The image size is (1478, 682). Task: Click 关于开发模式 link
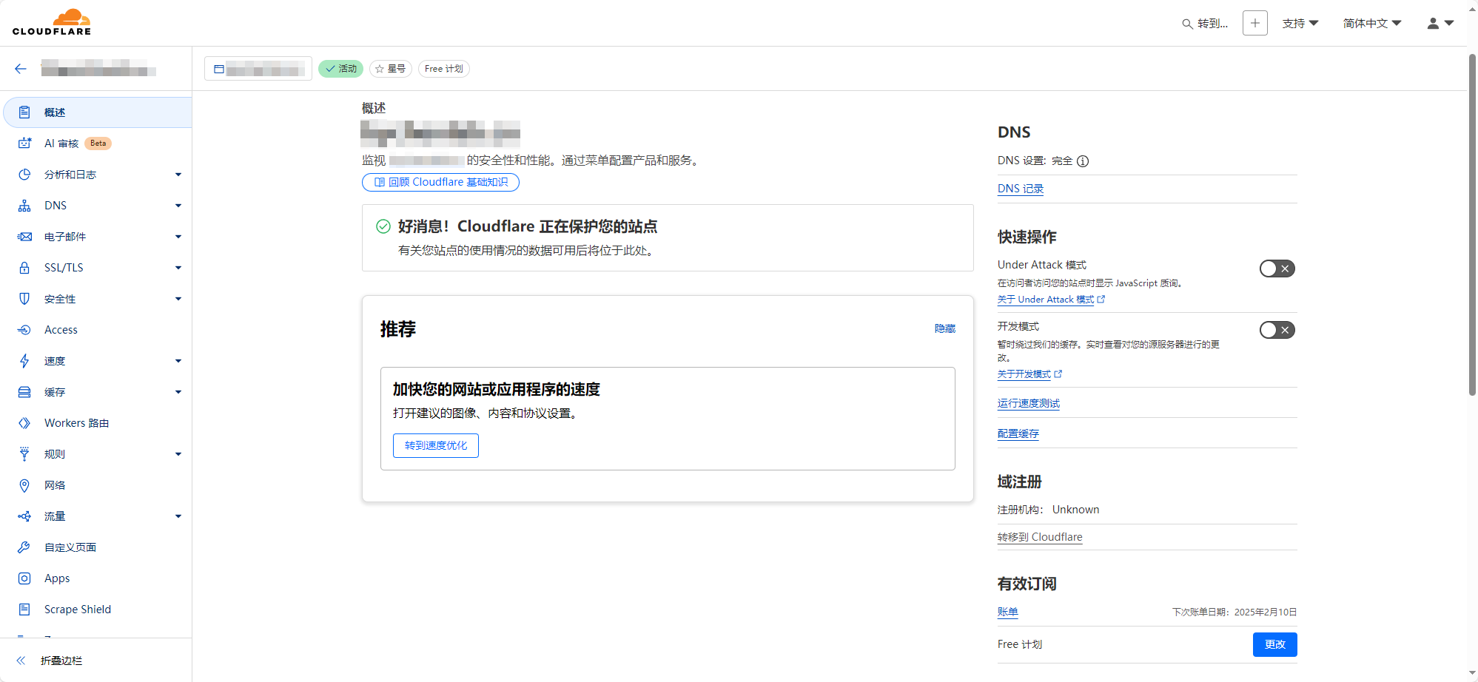click(1029, 374)
